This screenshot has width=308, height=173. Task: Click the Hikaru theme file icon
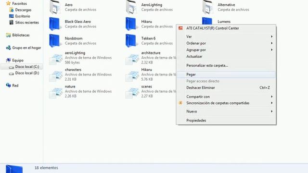132,75
